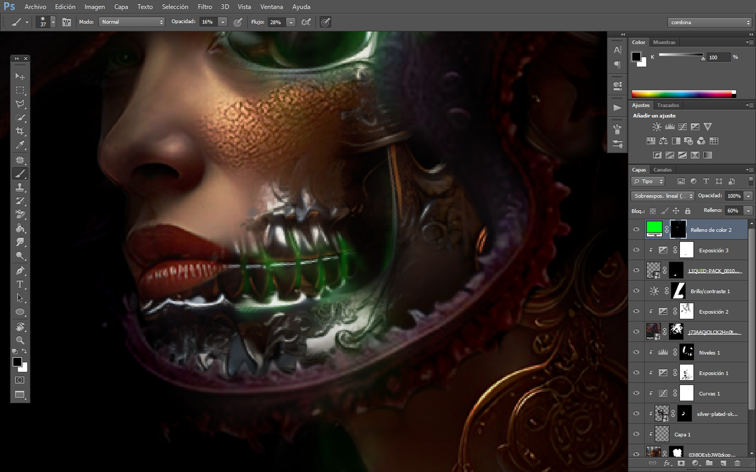Select the Pen tool
This screenshot has height=472, width=756.
coord(20,271)
